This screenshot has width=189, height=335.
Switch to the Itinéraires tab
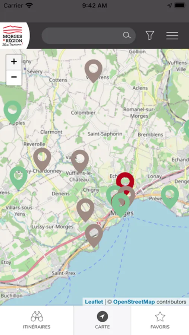37,320
